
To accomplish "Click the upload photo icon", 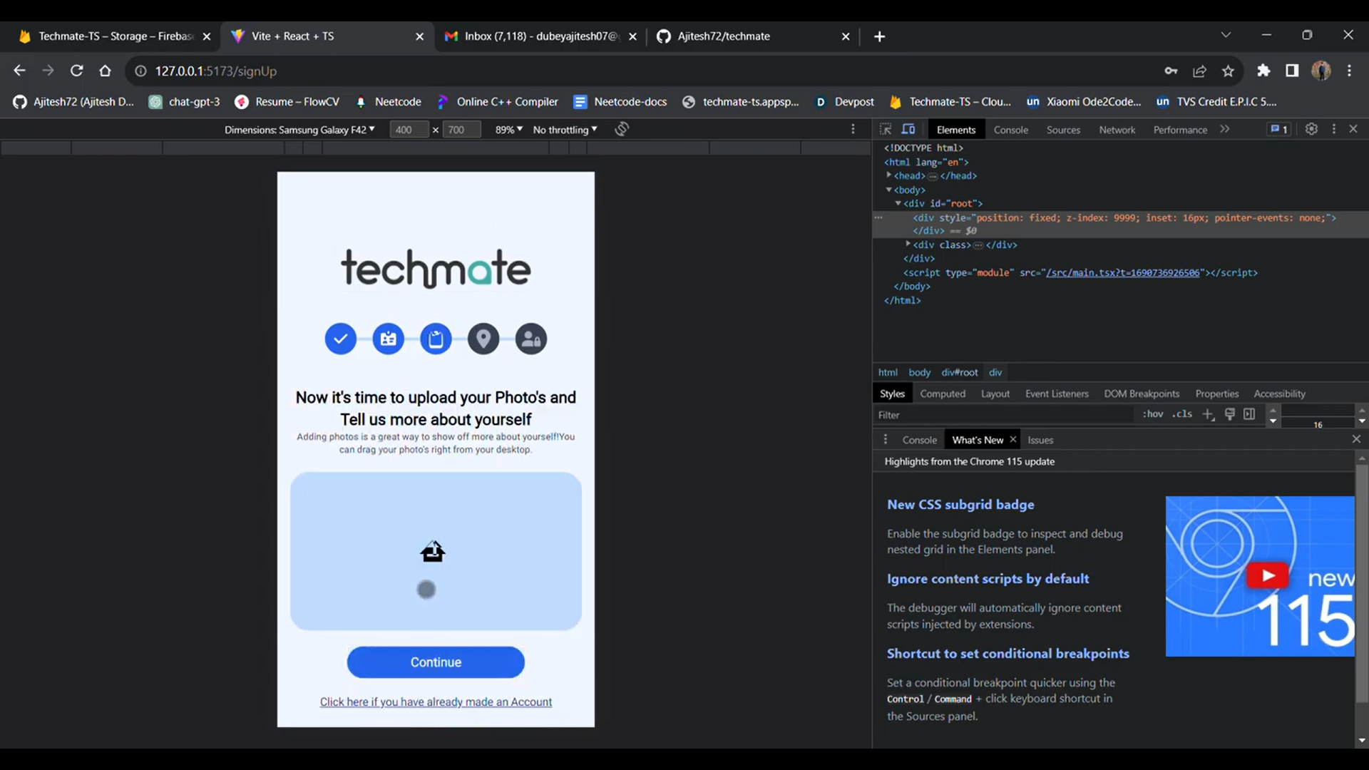I will 433,552.
